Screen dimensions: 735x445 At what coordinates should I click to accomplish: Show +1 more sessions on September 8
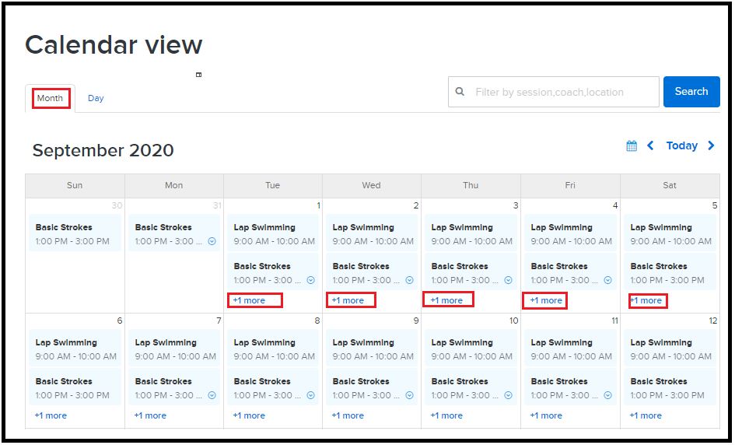click(249, 415)
